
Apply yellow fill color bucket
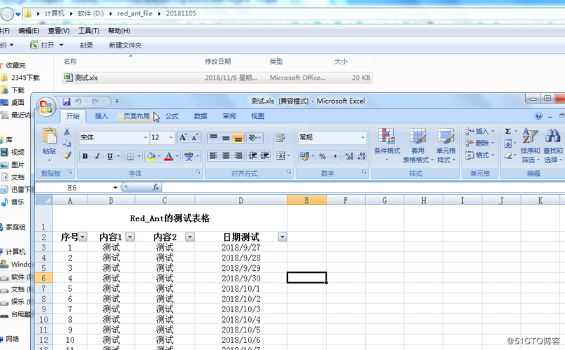click(x=151, y=156)
